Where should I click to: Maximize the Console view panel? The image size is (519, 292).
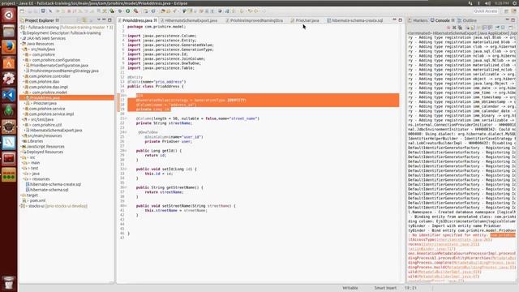click(513, 20)
